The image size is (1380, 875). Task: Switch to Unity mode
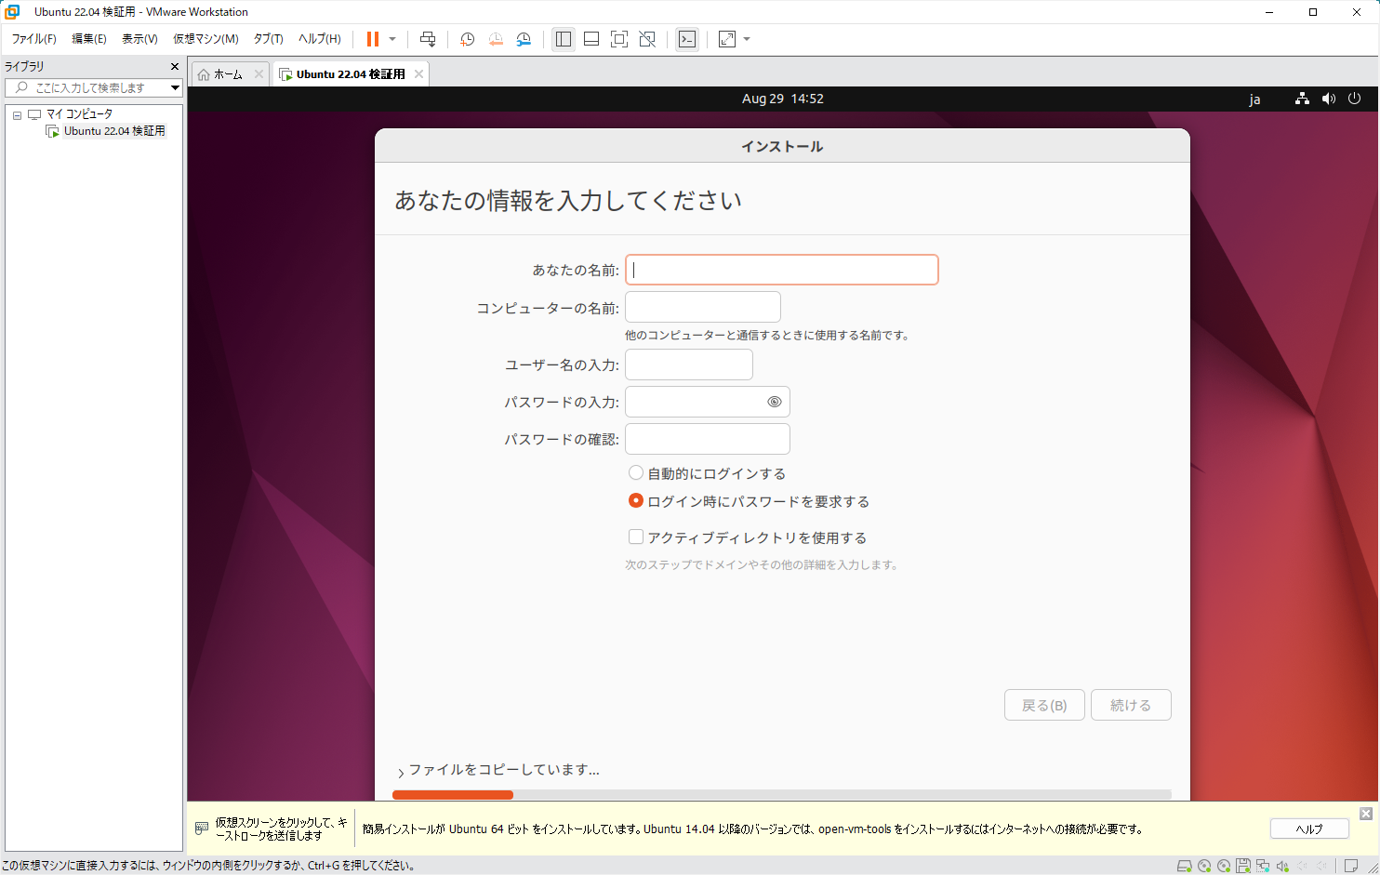pos(648,39)
